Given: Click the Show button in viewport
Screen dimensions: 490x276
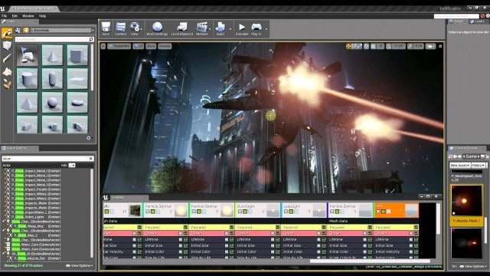Looking at the screenshot, I should coord(151,46).
